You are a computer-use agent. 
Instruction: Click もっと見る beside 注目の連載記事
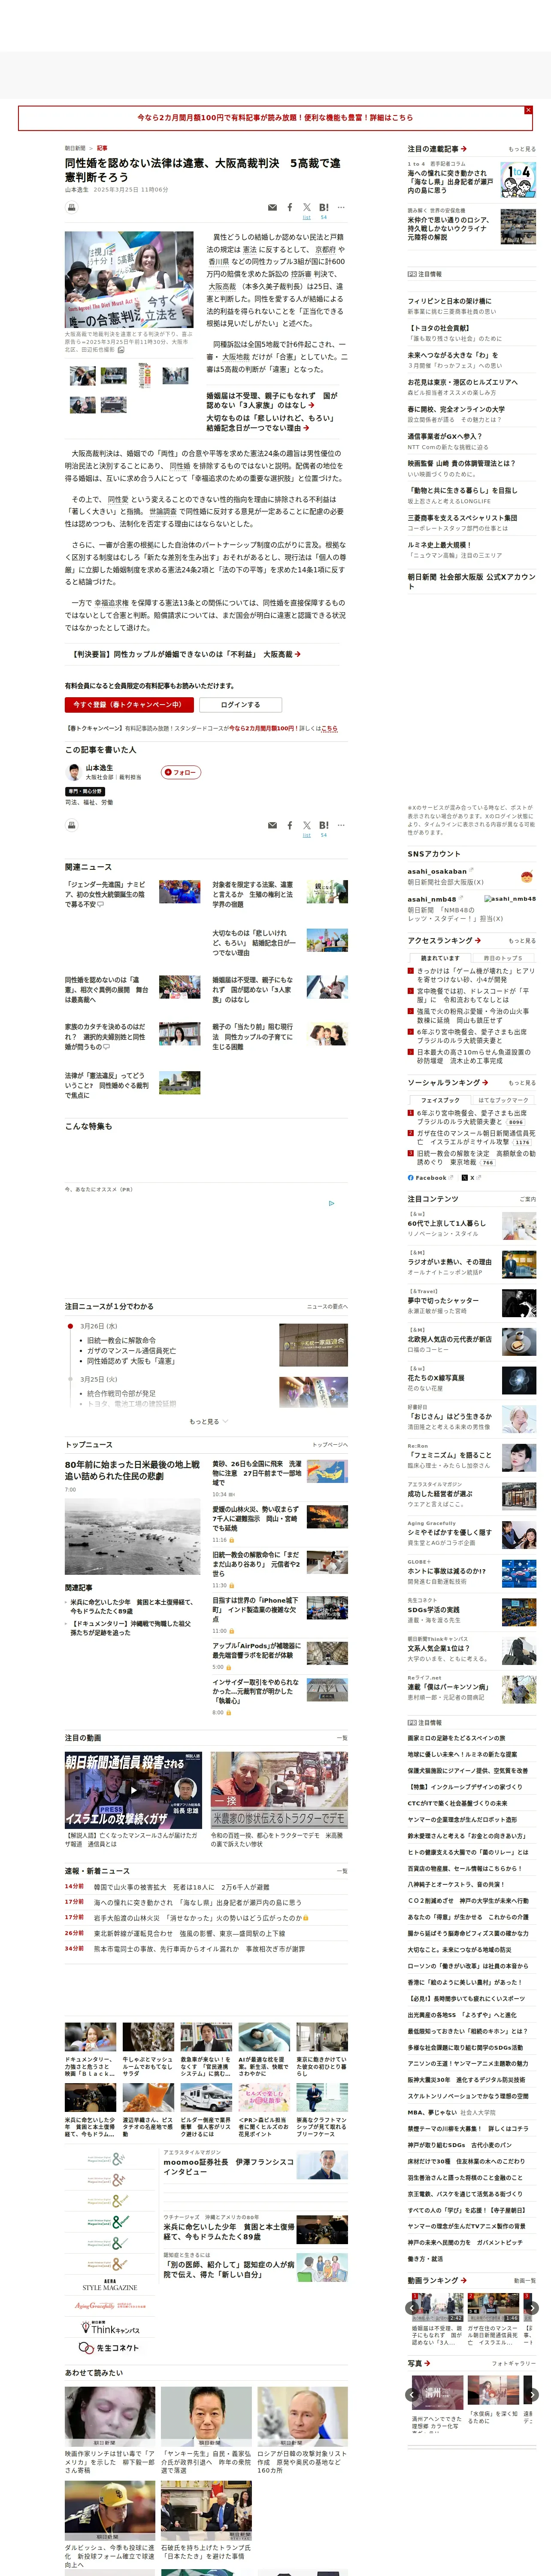(522, 149)
